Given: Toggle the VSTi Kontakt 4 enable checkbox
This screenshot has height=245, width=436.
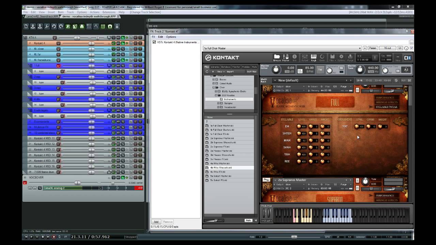Looking at the screenshot, I should coord(154,42).
